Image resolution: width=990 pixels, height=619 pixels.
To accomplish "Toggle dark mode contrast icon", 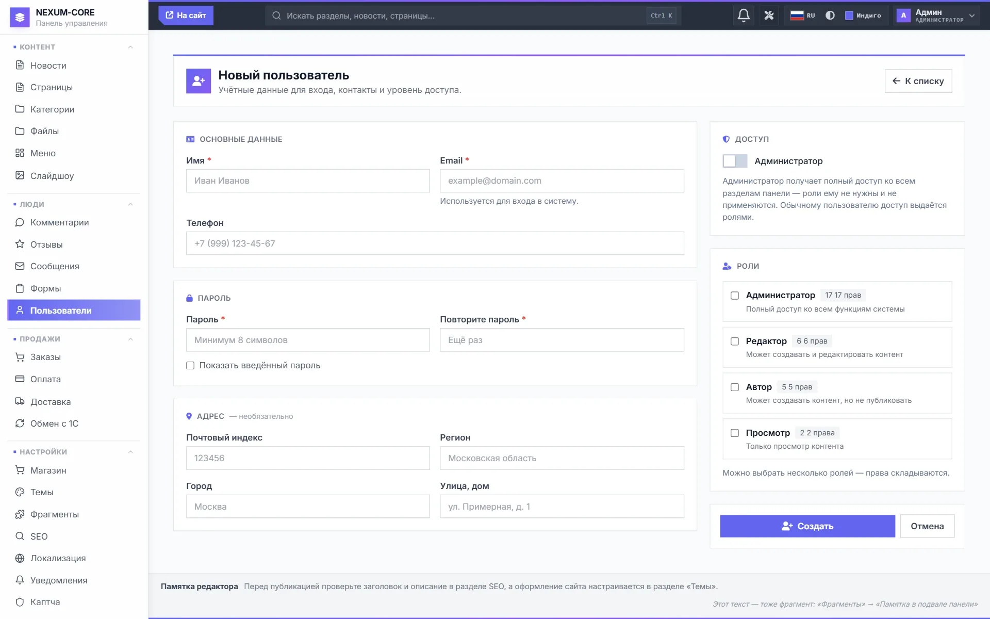I will coord(830,15).
